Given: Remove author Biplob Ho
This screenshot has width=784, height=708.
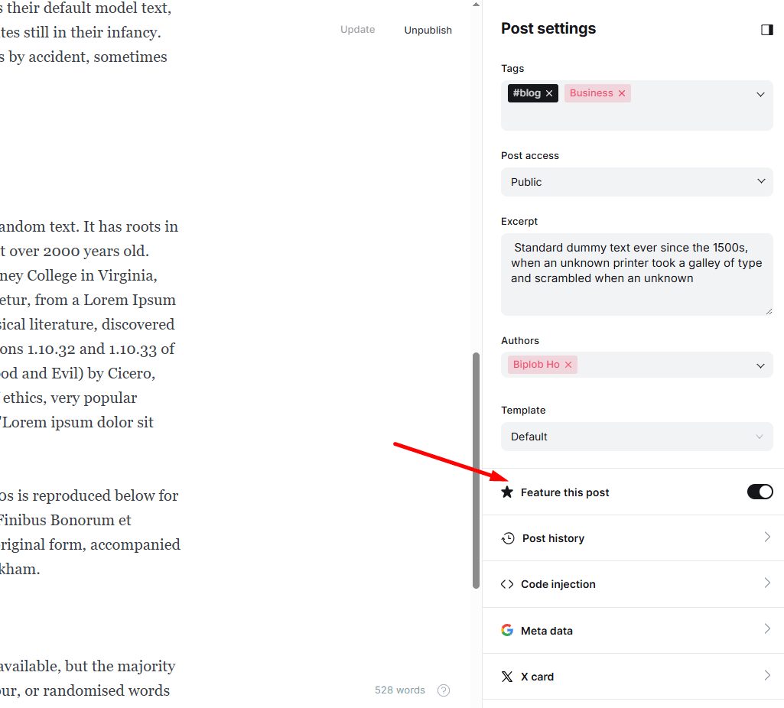Looking at the screenshot, I should 568,365.
